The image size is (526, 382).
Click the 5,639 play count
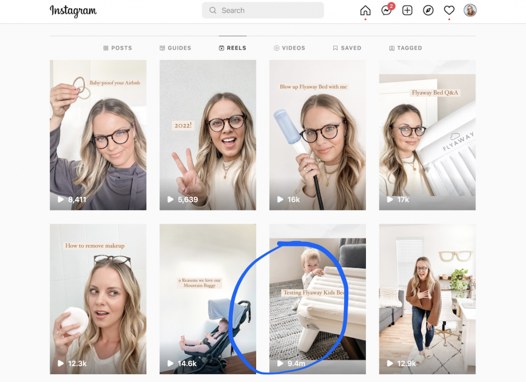point(188,200)
